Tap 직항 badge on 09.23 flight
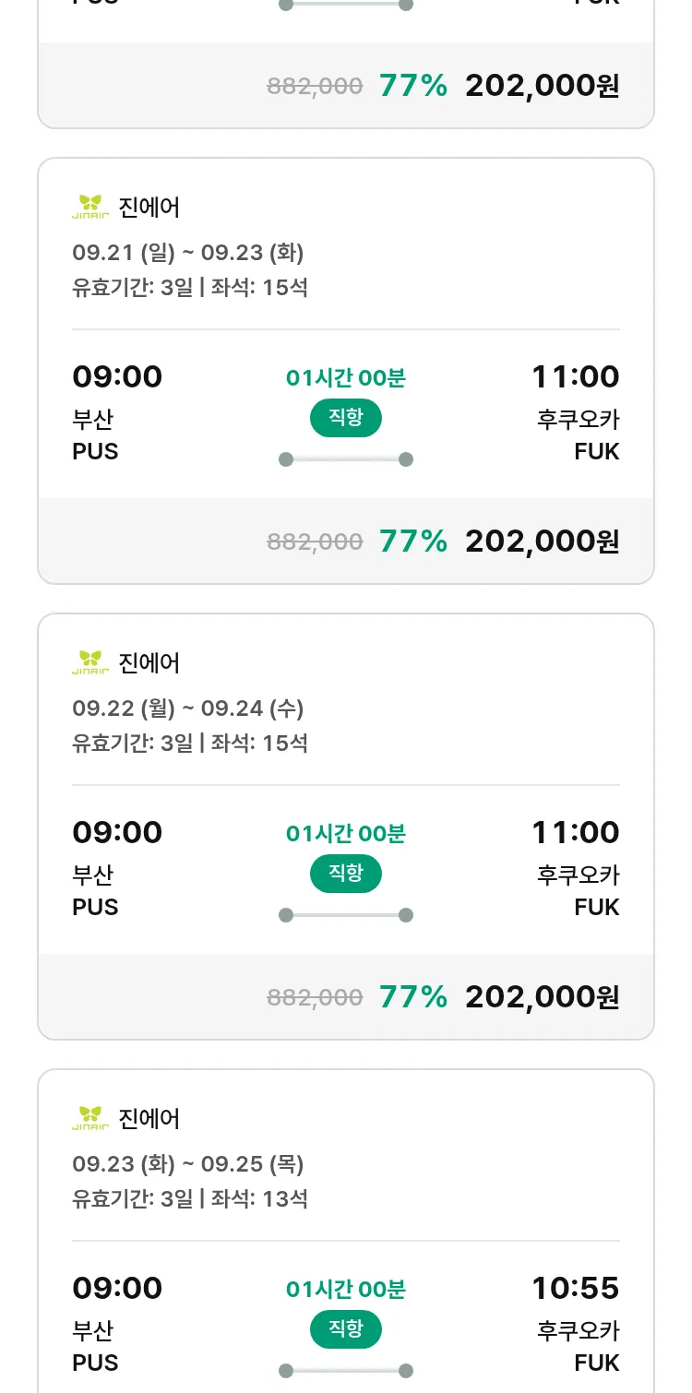Viewport: 692px width, 1393px height. pos(345,1329)
